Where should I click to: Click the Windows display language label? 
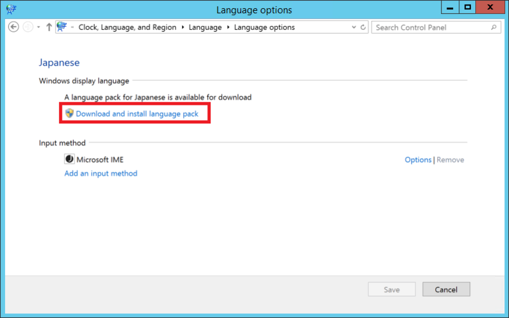coord(84,81)
